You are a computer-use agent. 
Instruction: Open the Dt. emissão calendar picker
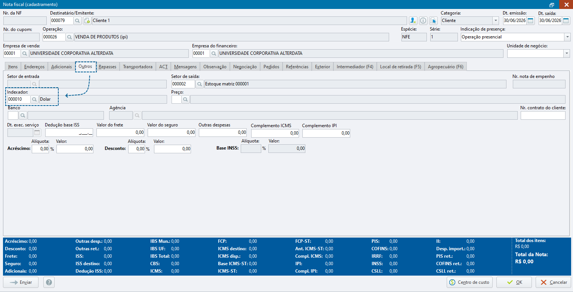pos(530,21)
